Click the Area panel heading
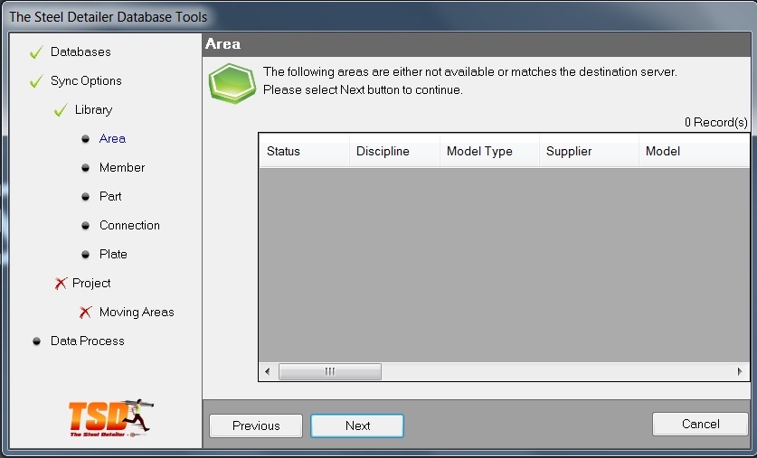The width and height of the screenshot is (757, 458). pyautogui.click(x=222, y=44)
